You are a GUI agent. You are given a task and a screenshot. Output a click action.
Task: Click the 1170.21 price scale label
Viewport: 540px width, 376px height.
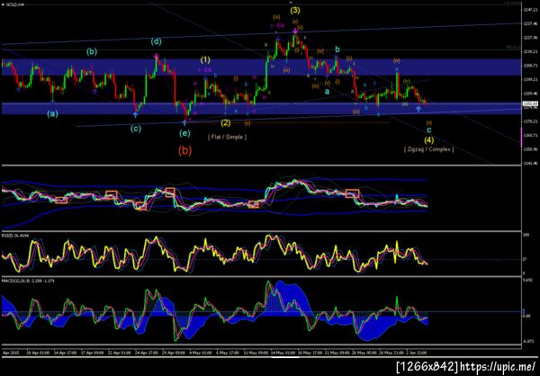tap(529, 121)
